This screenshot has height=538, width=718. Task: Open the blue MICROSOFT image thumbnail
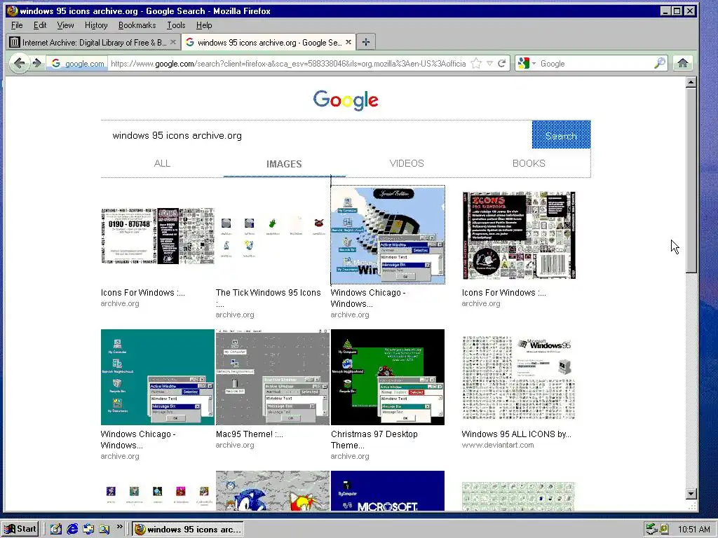387,490
